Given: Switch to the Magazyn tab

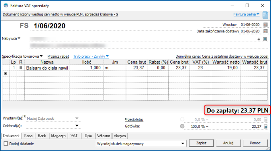Looking at the screenshot, I should 58,136.
